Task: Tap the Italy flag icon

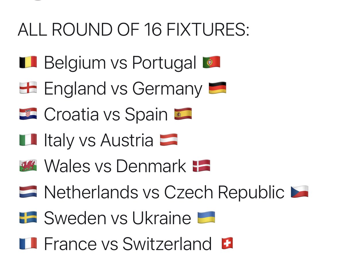Action: 28,140
